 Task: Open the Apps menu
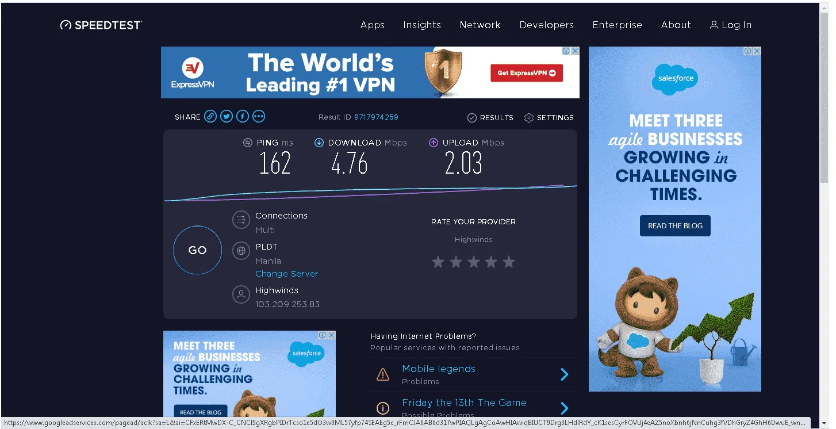[373, 25]
